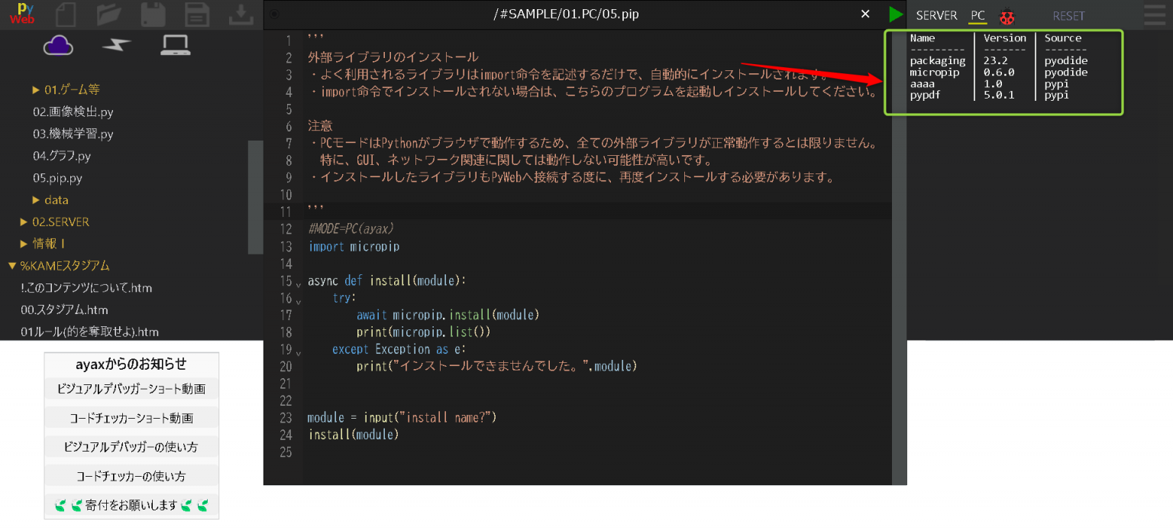Viewport: 1173px width, 531px height.
Task: Click the green Run triangle button
Action: pyautogui.click(x=896, y=14)
